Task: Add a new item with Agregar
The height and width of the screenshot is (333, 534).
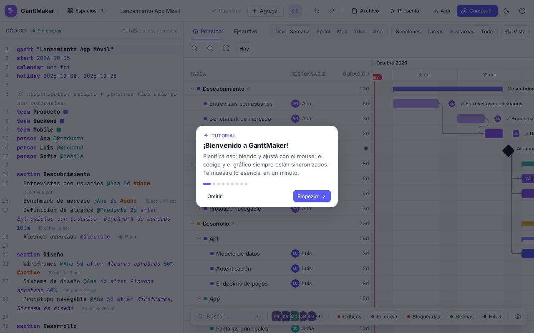Action: pos(265,11)
